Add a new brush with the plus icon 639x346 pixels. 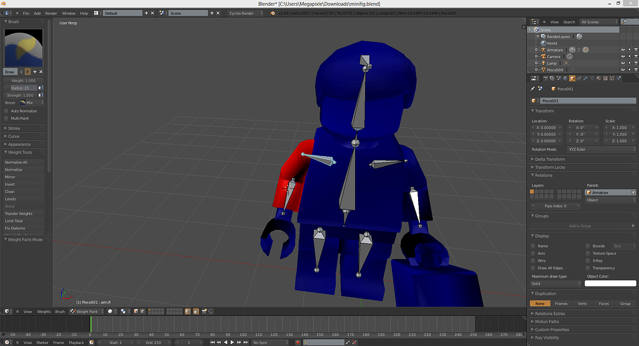click(x=35, y=72)
